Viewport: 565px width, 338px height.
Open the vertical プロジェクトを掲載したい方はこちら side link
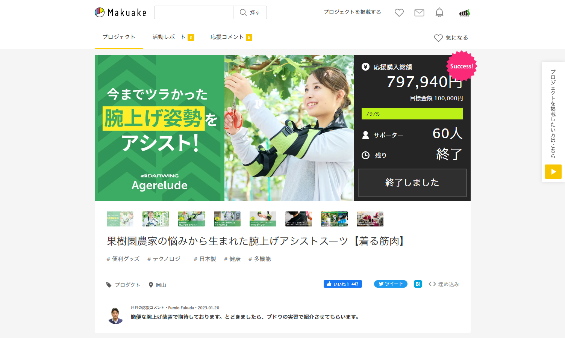pyautogui.click(x=553, y=114)
